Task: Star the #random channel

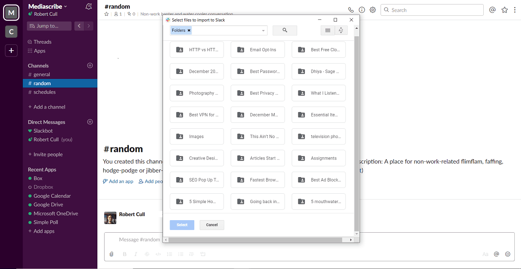Action: click(x=106, y=14)
